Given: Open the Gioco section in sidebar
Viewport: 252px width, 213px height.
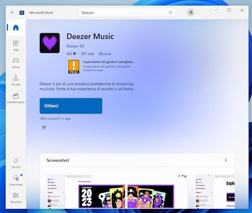Looking at the screenshot, I should (x=16, y=63).
